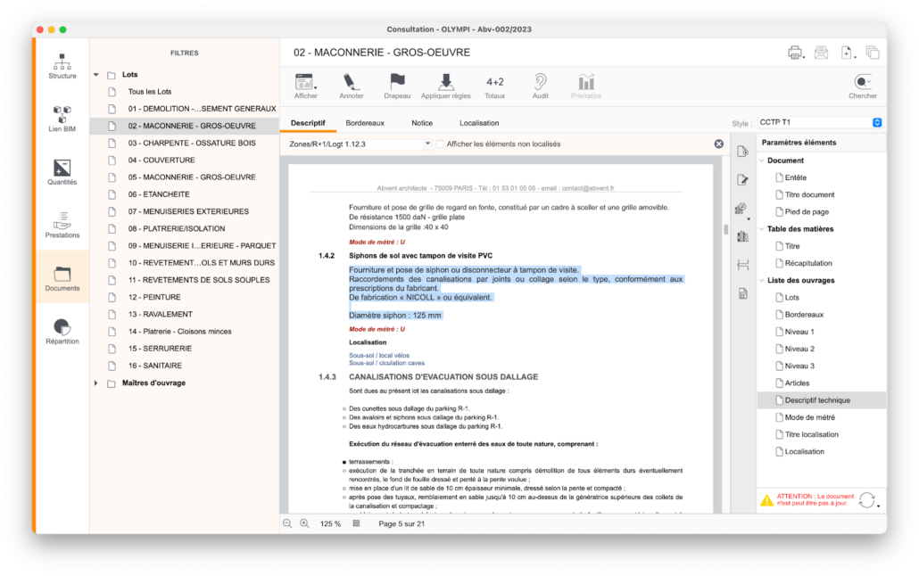Click the library books side icon
Viewport: 919px width, 576px height.
[x=742, y=236]
